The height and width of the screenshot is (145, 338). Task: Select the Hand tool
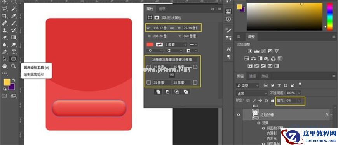tap(4, 66)
